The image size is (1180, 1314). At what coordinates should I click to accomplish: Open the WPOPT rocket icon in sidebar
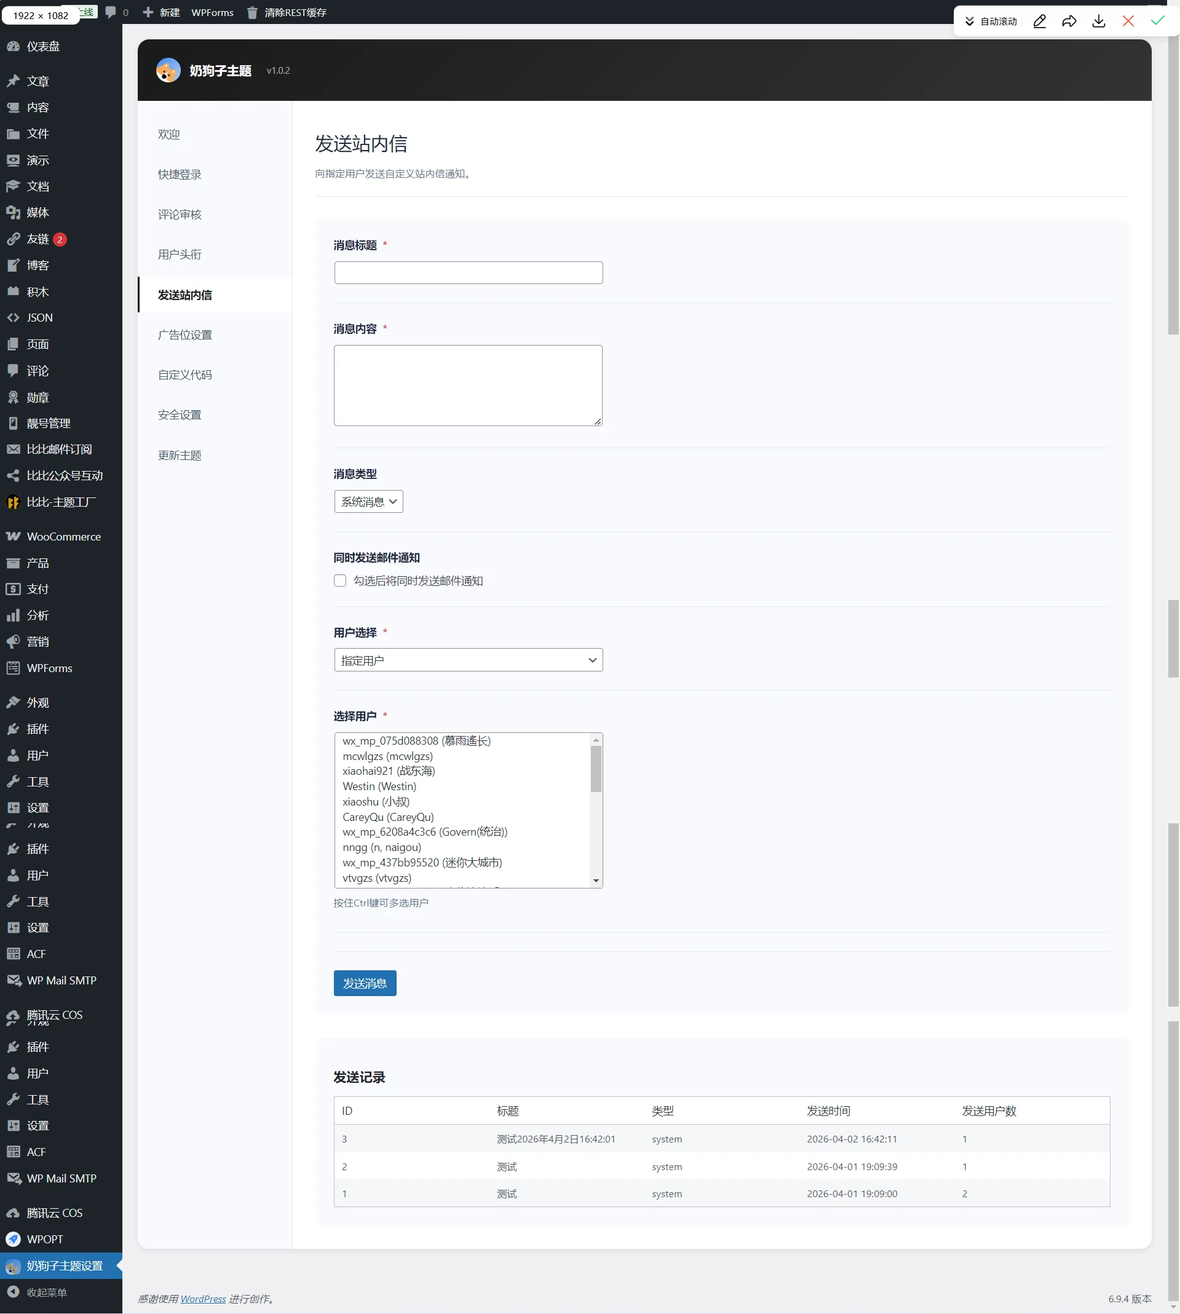click(x=13, y=1240)
